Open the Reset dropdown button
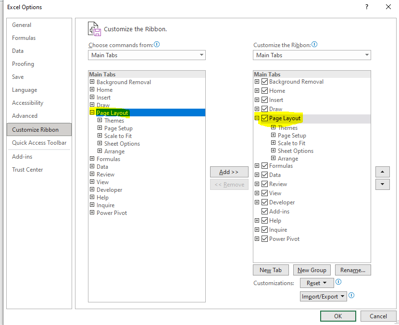The image size is (399, 325). [317, 283]
